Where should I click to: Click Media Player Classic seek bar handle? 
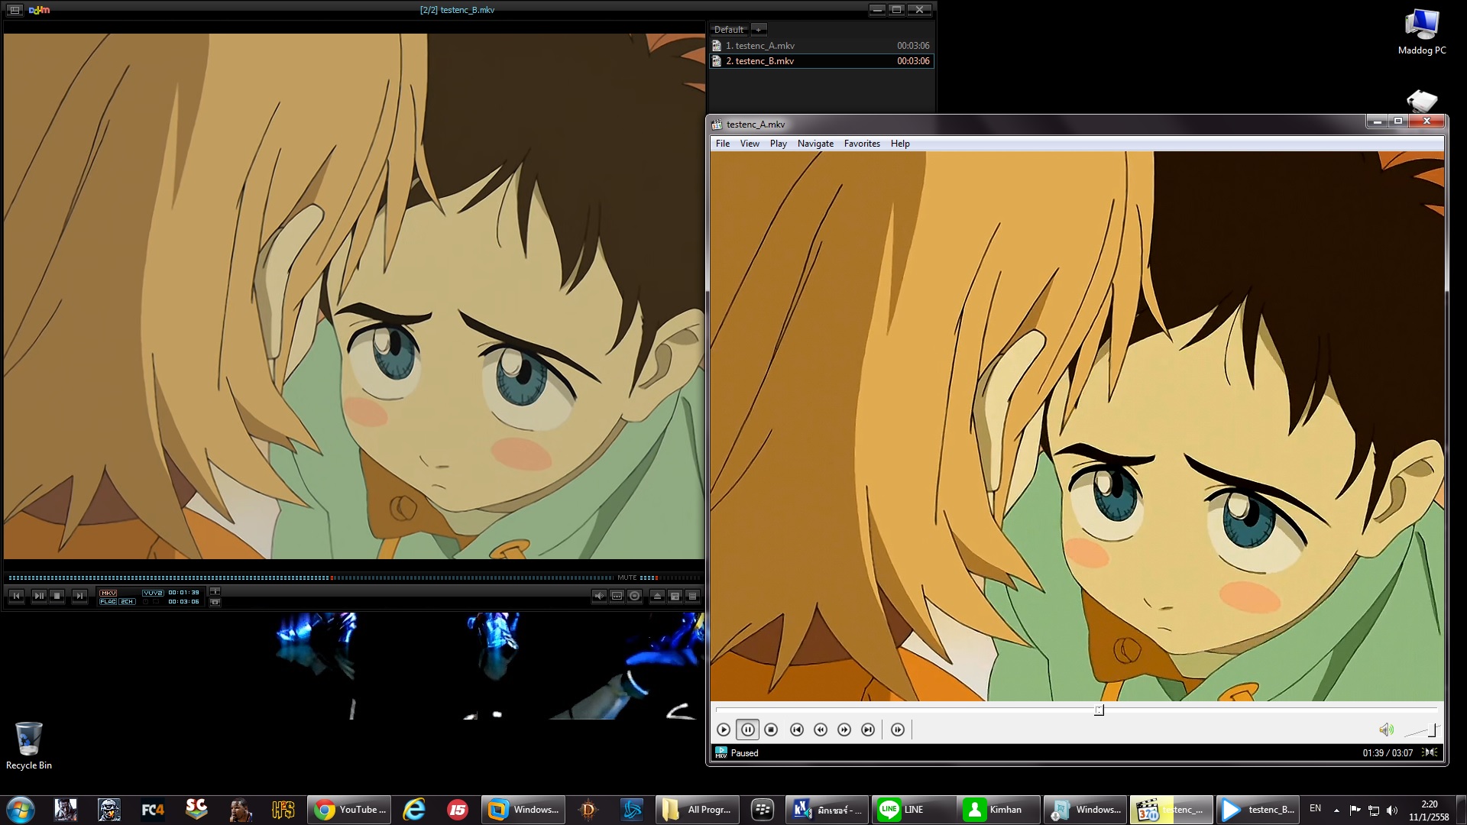pos(1099,710)
